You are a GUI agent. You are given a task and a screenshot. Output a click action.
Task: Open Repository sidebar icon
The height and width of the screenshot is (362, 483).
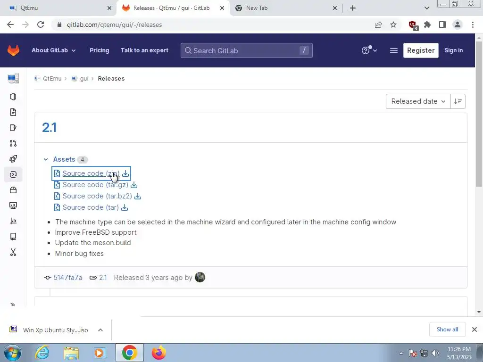[13, 112]
